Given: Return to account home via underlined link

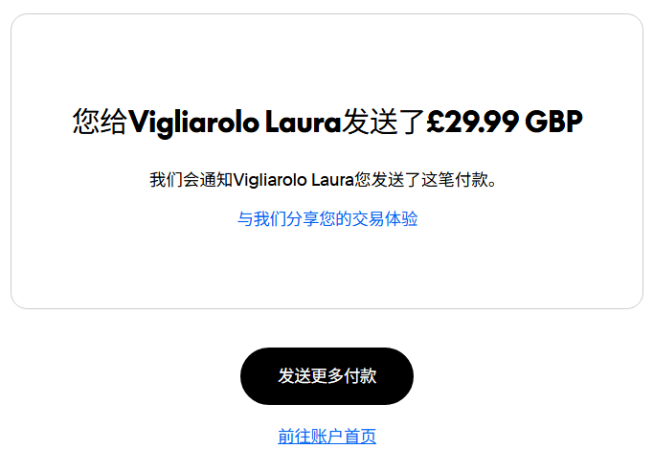Looking at the screenshot, I should click(x=327, y=437).
